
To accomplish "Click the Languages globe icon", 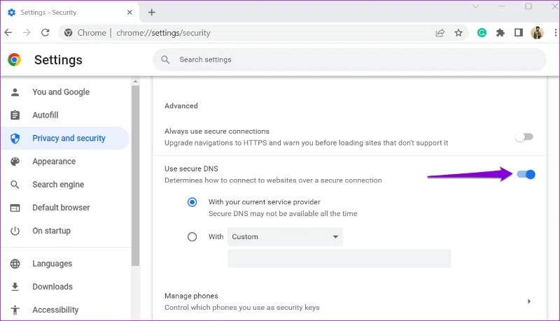I will (x=15, y=264).
